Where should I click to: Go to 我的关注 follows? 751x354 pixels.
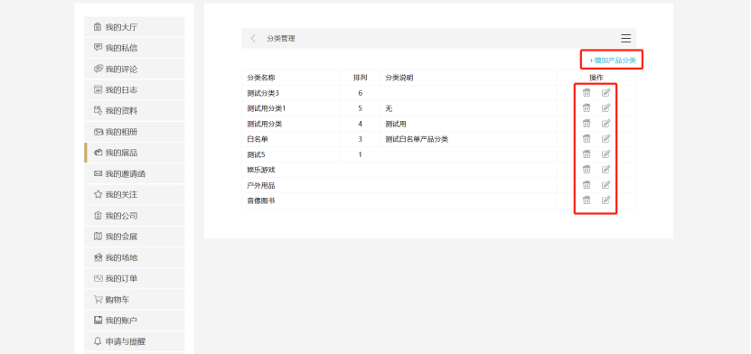pyautogui.click(x=134, y=195)
